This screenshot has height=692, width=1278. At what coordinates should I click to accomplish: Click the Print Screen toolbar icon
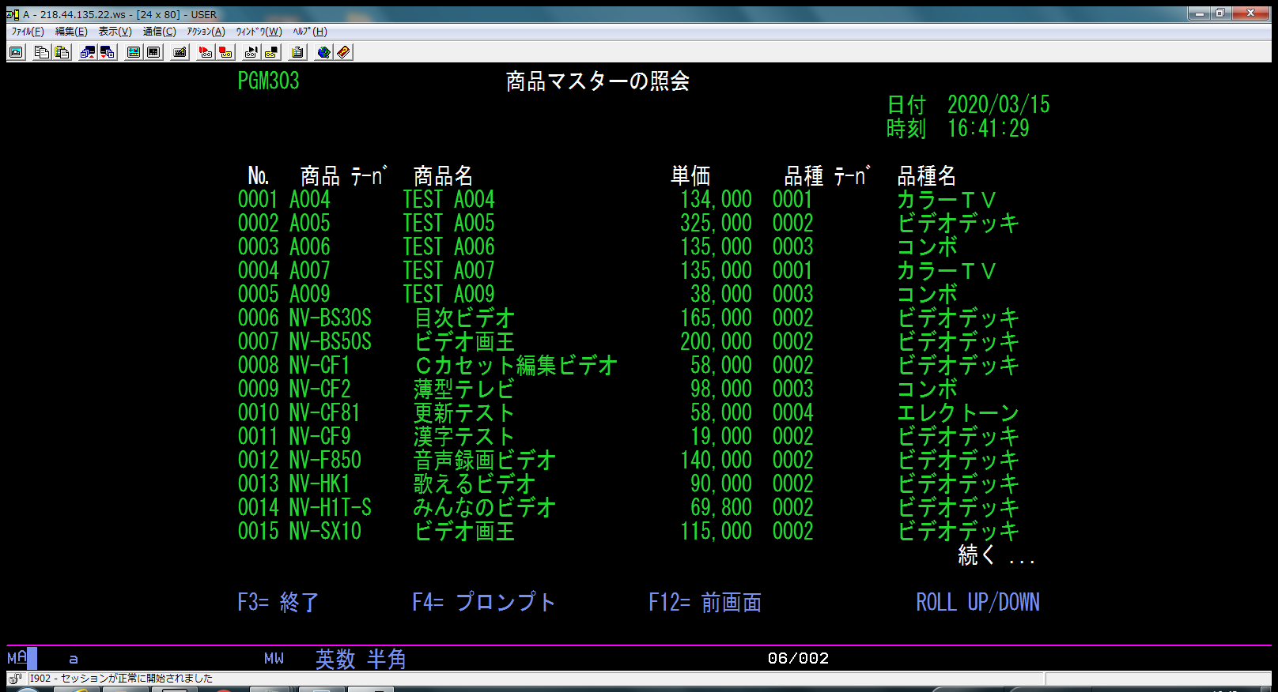tap(16, 52)
